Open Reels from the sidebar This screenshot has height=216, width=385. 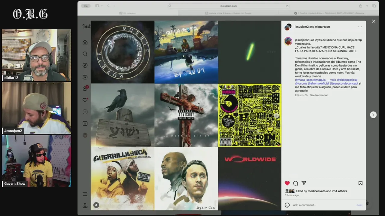85,77
